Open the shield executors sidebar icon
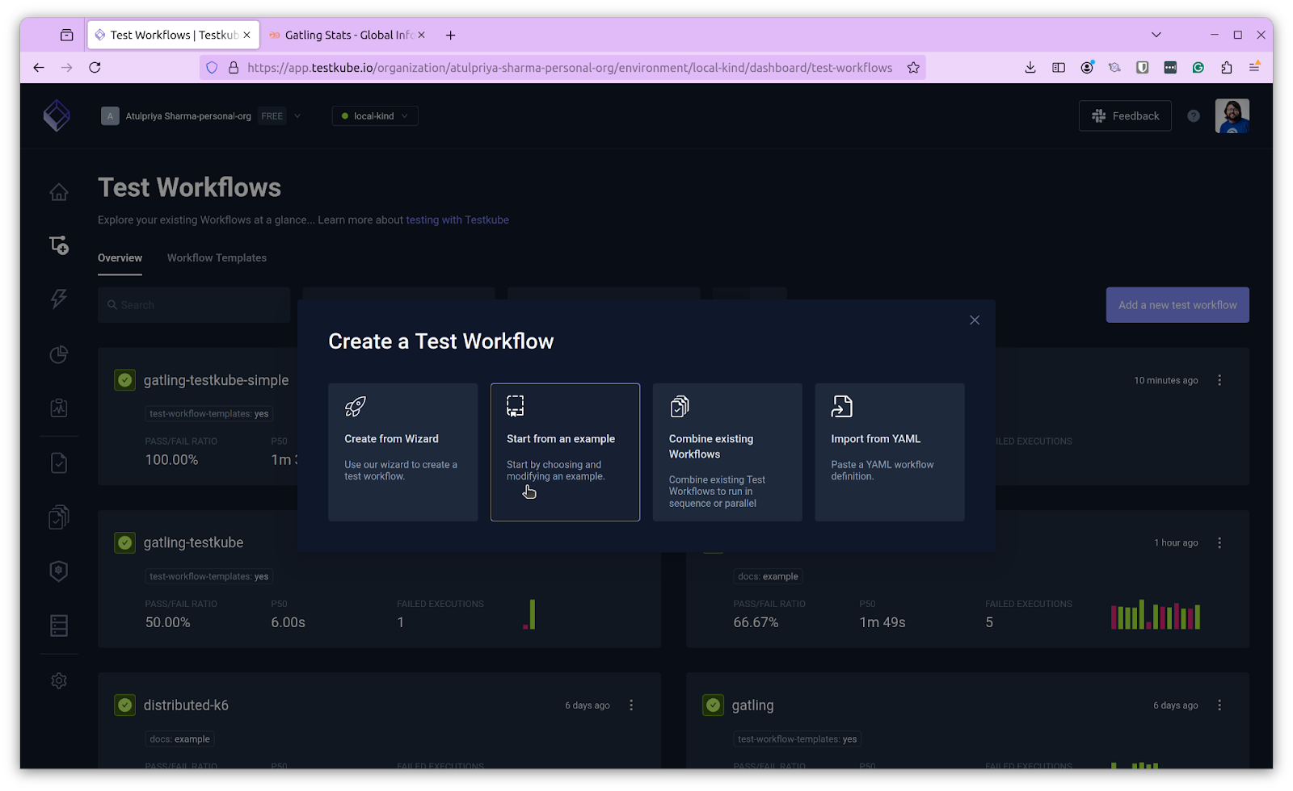The width and height of the screenshot is (1293, 791). click(59, 571)
